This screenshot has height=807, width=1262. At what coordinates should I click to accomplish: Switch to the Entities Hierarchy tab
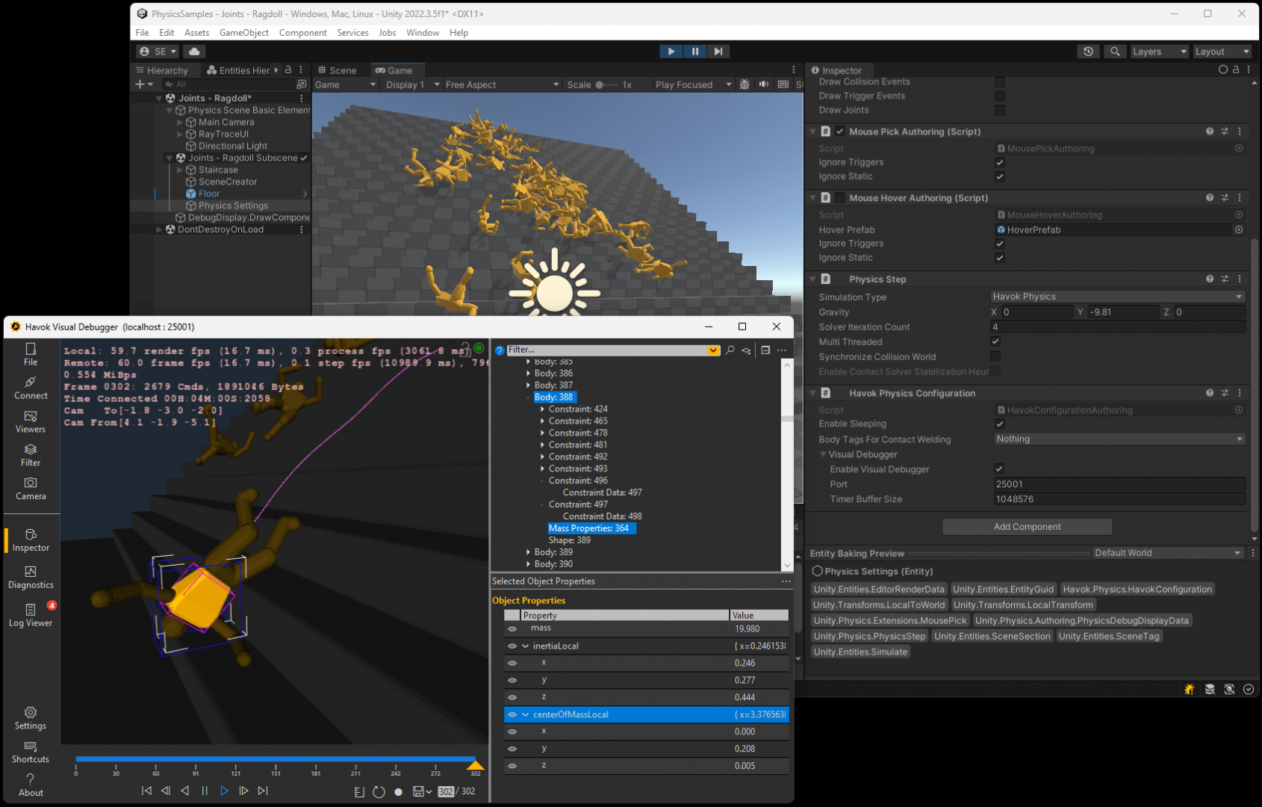[x=238, y=70]
